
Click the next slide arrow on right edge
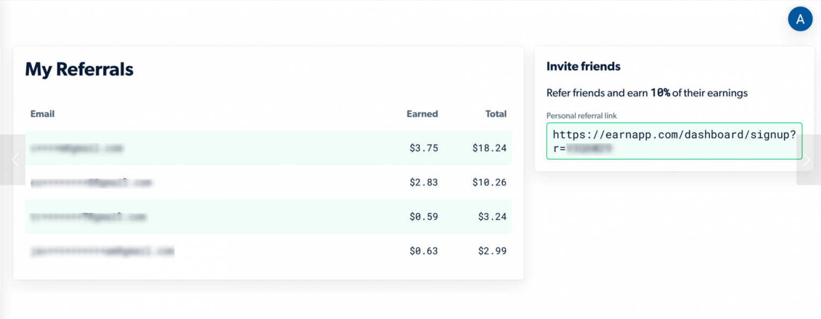pyautogui.click(x=807, y=160)
